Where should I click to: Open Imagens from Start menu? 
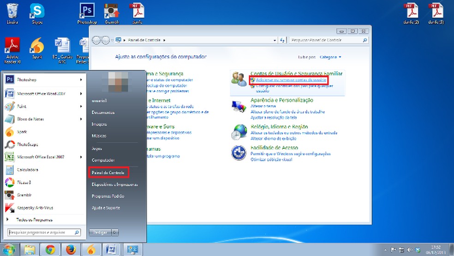[x=99, y=124]
